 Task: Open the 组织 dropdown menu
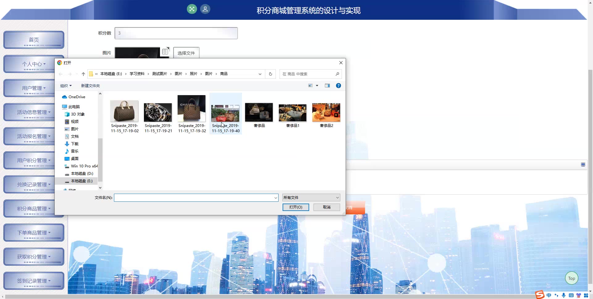(x=66, y=86)
